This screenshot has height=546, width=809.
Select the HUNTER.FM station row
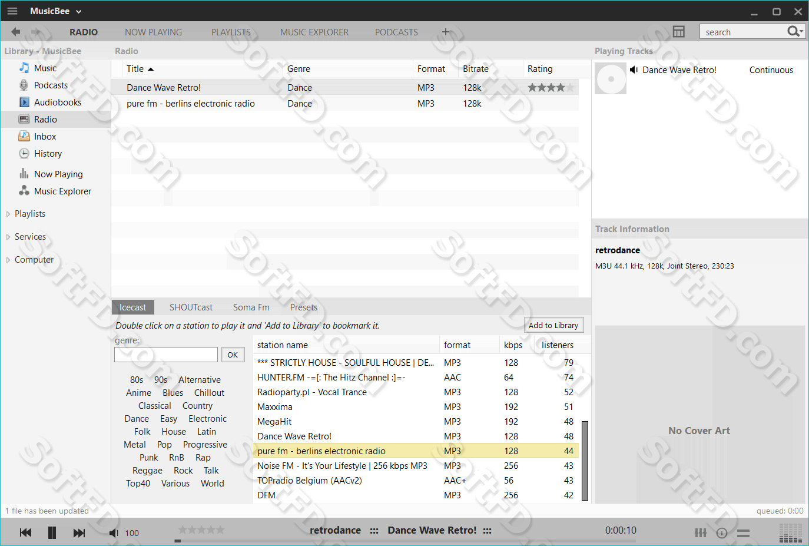(416, 378)
